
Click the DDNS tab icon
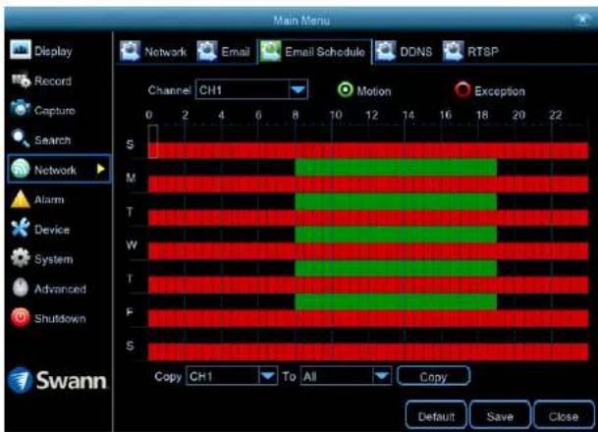click(385, 51)
